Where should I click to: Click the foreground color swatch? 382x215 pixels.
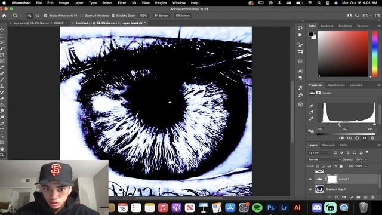click(311, 34)
